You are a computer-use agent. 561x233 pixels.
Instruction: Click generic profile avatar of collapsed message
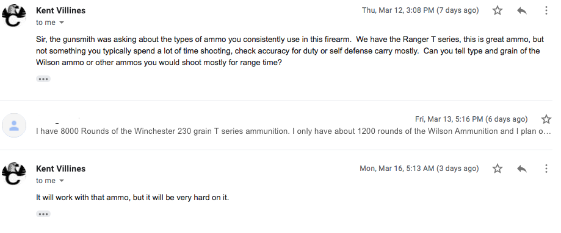pos(14,125)
